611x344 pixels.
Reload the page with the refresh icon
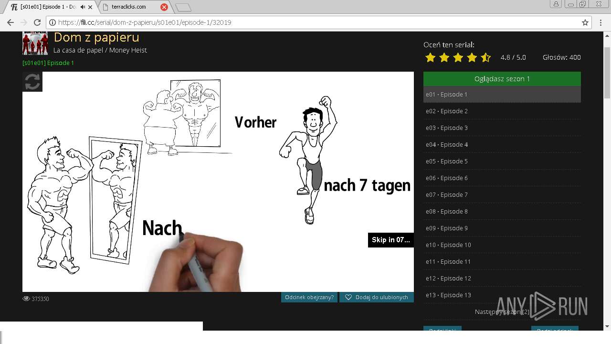(37, 22)
